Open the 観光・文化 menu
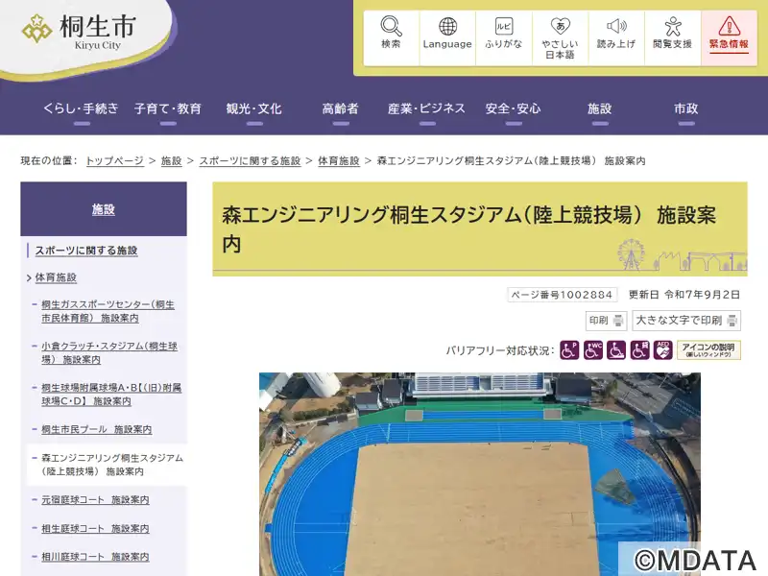This screenshot has width=768, height=576. point(253,108)
